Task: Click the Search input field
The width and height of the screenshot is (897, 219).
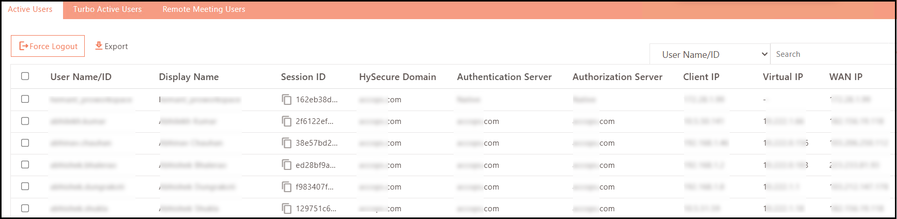Action: (832, 54)
